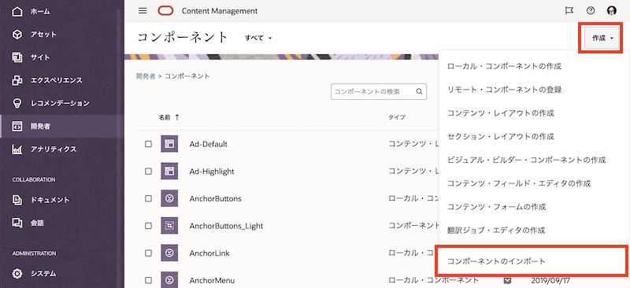Click the レコメンデーション lightbulb icon
Image resolution: width=630 pixels, height=288 pixels.
tap(17, 103)
